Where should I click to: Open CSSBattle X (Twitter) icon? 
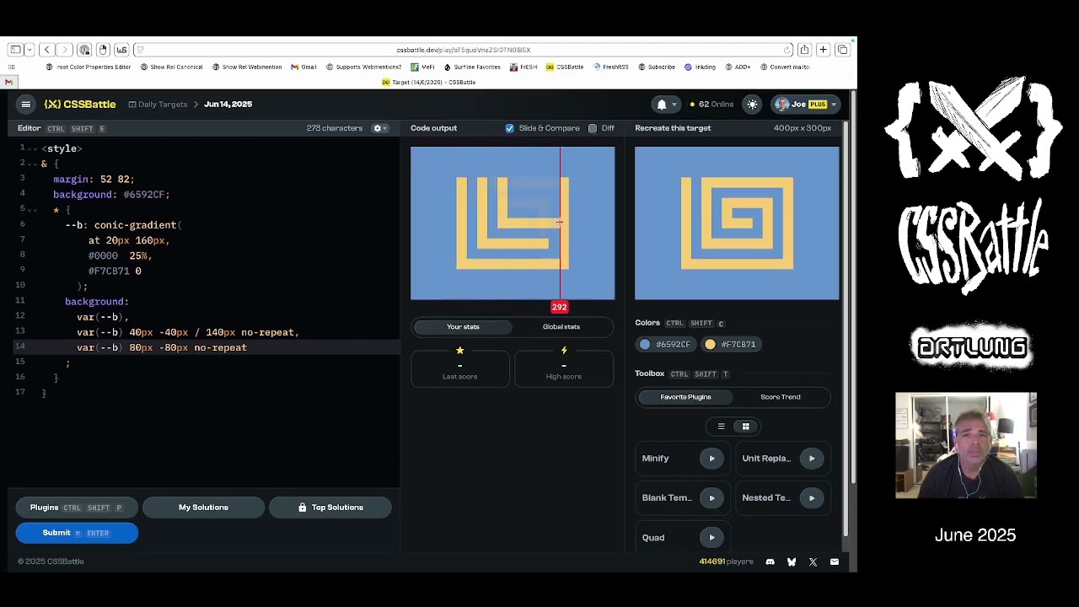pyautogui.click(x=813, y=561)
